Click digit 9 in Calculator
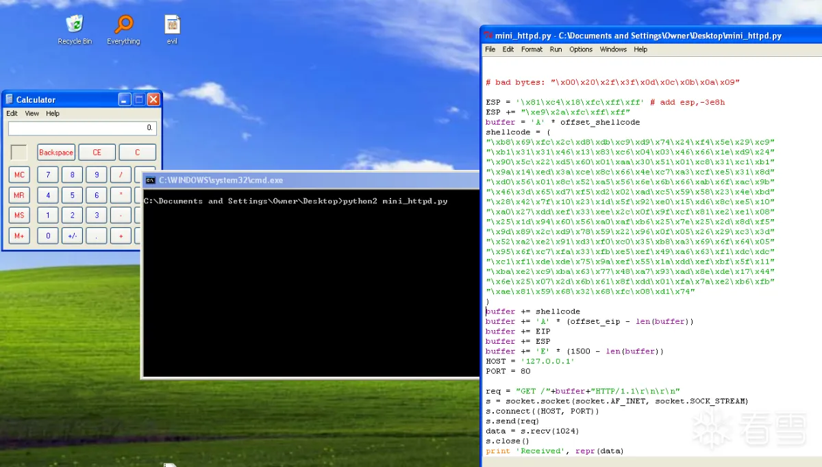The width and height of the screenshot is (822, 467). coord(97,175)
